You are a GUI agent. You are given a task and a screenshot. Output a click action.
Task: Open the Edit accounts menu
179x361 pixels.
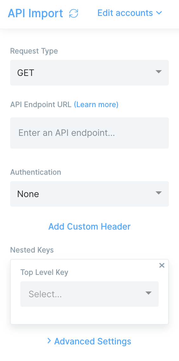(x=130, y=13)
